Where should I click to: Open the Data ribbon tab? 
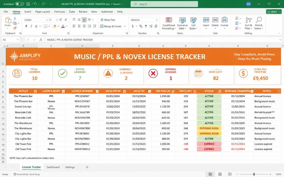tap(72, 12)
